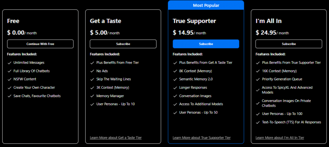This screenshot has width=329, height=147.
Task: Click checkmark icon next to No Ads
Action: (x=92, y=71)
